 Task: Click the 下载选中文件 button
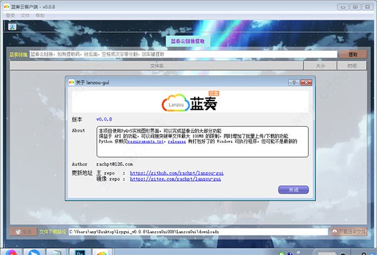[349, 232]
